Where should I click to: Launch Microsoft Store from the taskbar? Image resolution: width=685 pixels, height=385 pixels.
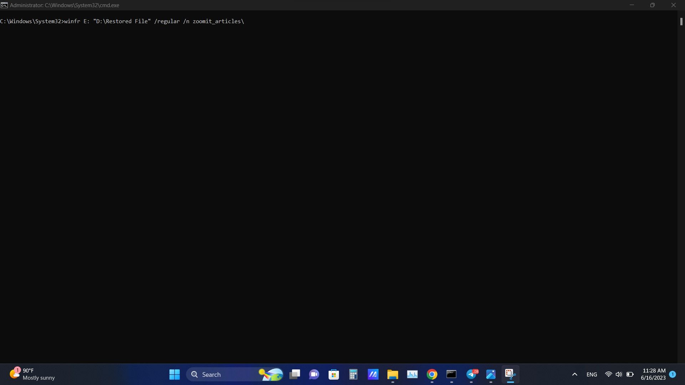(x=334, y=374)
